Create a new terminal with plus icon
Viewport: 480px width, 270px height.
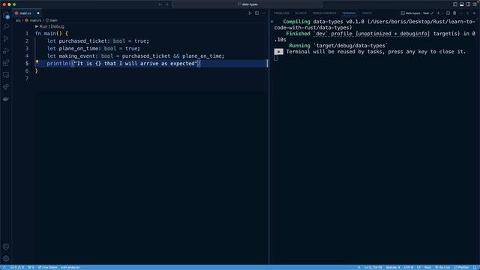tap(438, 13)
